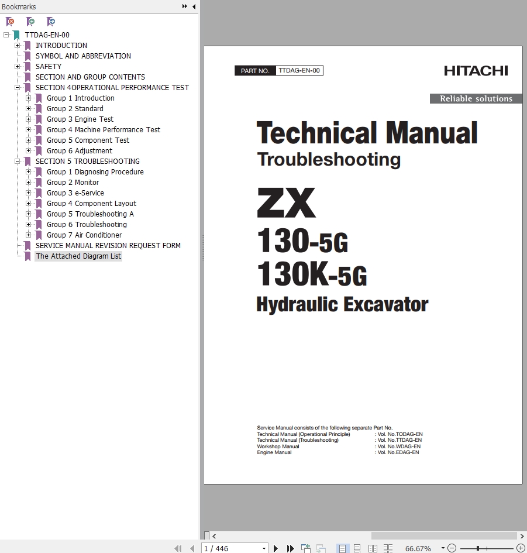Viewport: 527px width, 553px height.
Task: Open the zoom percentage dropdown
Action: click(x=443, y=548)
